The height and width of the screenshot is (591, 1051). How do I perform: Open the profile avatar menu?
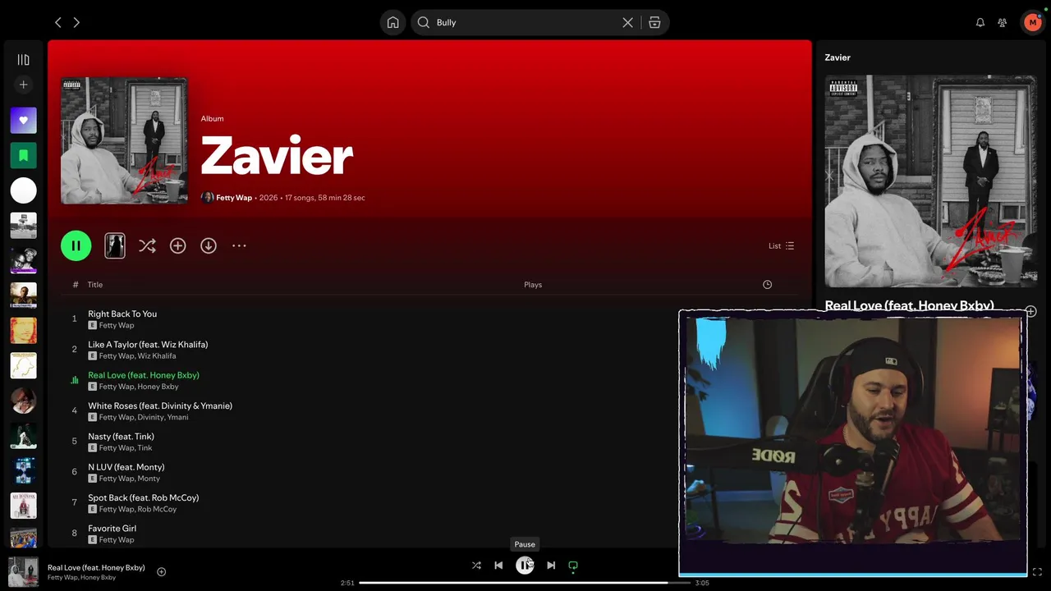1032,22
